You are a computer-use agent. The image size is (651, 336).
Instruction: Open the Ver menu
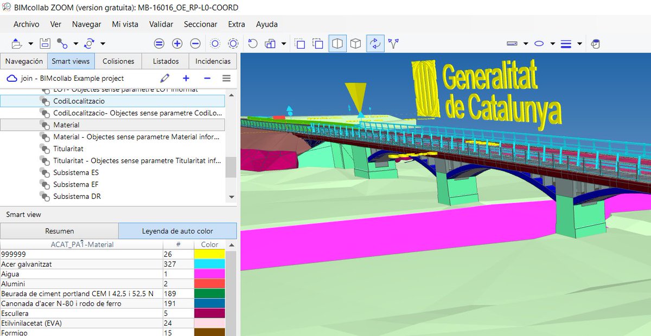coord(55,24)
